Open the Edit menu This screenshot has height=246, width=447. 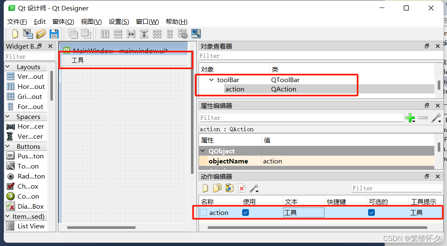click(39, 21)
